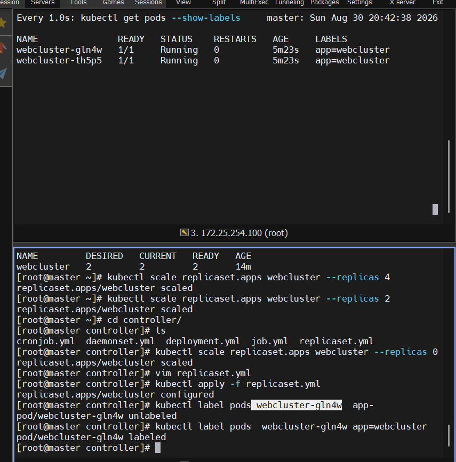The height and width of the screenshot is (462, 456).
Task: Click job.yml in the ls output
Action: click(x=269, y=341)
